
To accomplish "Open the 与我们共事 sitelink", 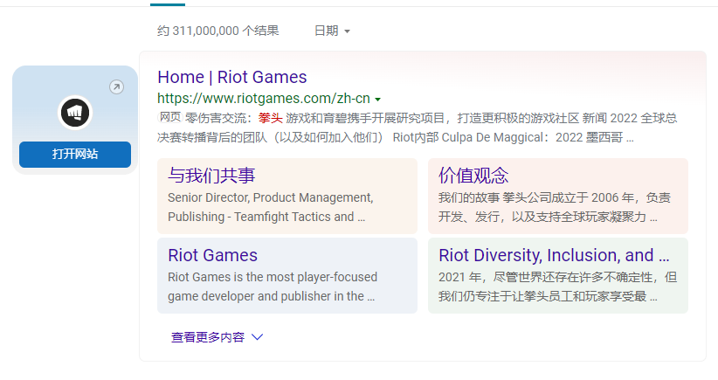I will (x=211, y=176).
